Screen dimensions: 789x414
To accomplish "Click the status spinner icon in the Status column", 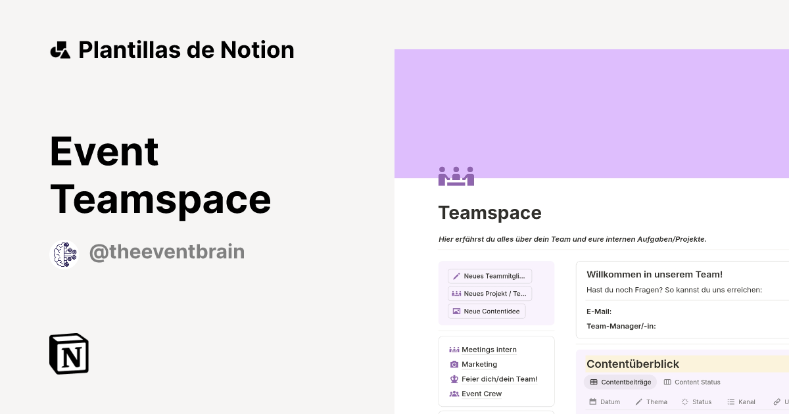I will coord(684,402).
